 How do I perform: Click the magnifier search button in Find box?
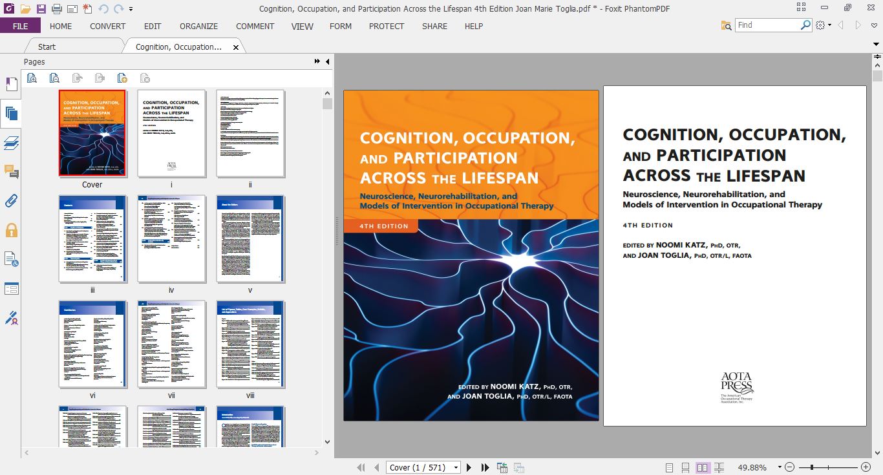pos(805,25)
